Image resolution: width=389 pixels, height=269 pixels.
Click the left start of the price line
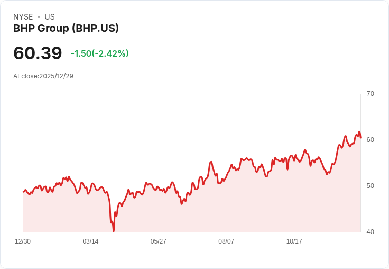[x=23, y=192]
